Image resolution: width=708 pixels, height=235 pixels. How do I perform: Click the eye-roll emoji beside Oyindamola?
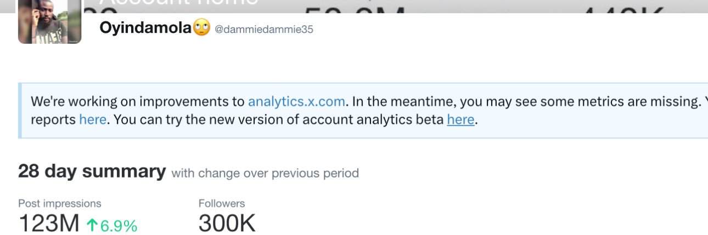click(x=201, y=28)
